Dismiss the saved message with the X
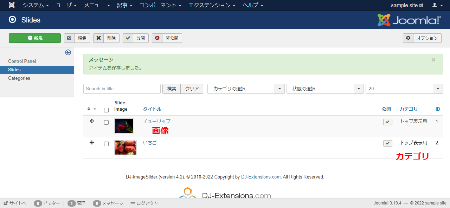The width and height of the screenshot is (450, 208). [x=433, y=60]
